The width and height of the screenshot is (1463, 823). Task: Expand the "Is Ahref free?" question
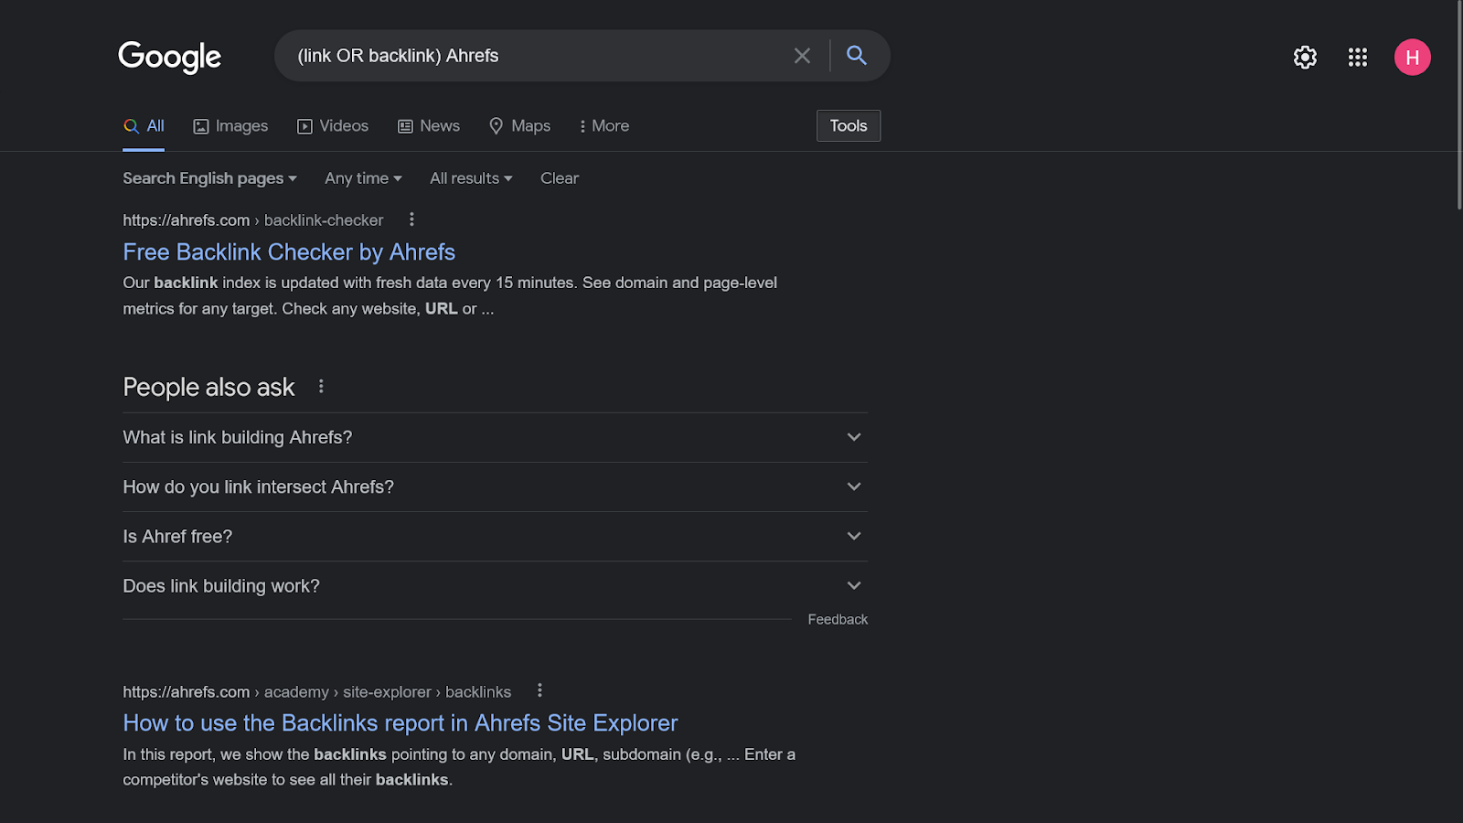pyautogui.click(x=494, y=536)
